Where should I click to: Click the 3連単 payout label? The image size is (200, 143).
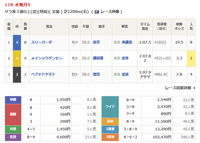(x=110, y=137)
